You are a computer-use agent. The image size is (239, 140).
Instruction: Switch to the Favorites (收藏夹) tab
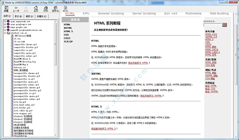(41, 16)
